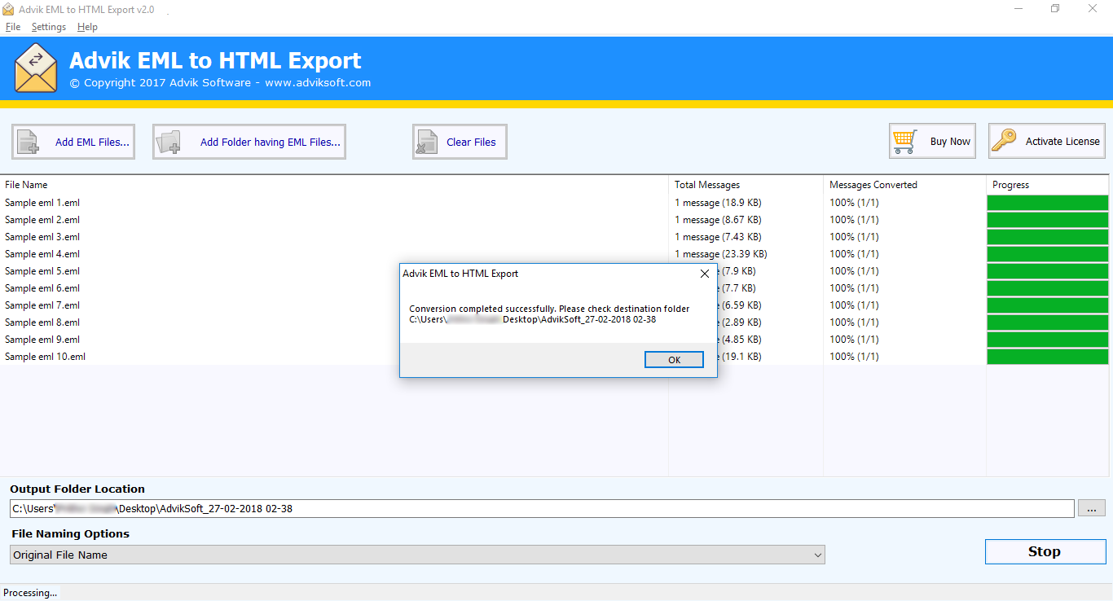
Task: Browse for output folder with ... button
Action: tap(1092, 508)
